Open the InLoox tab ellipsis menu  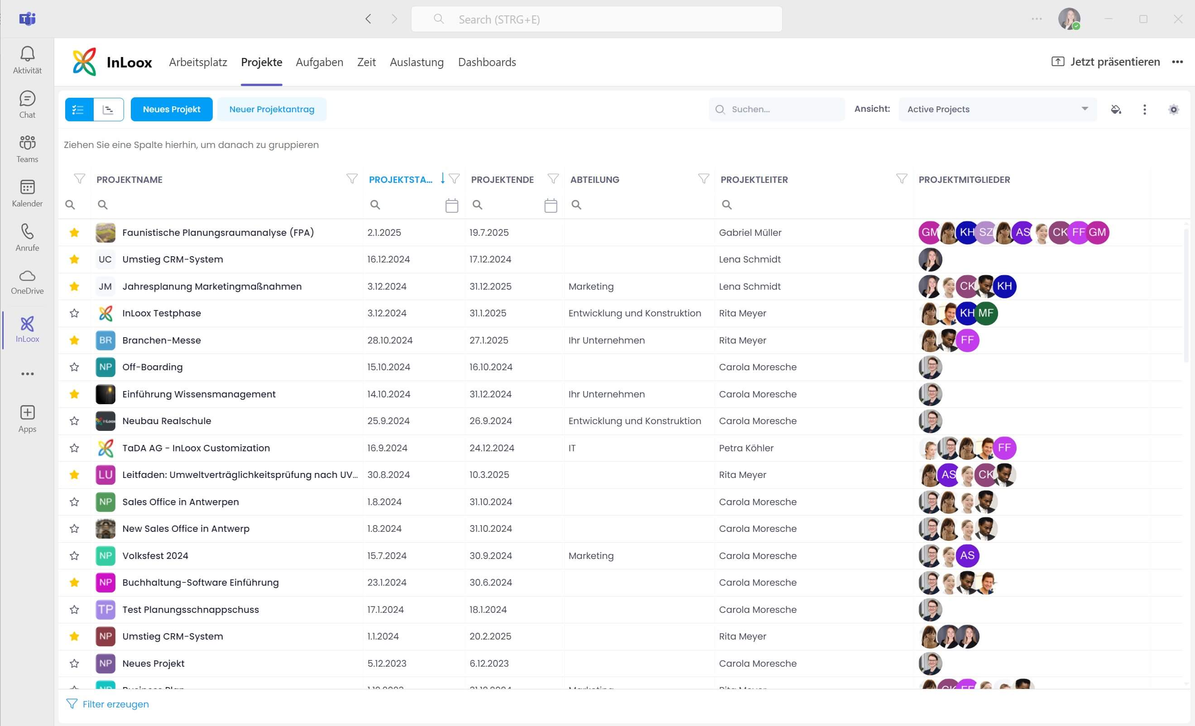click(1177, 62)
